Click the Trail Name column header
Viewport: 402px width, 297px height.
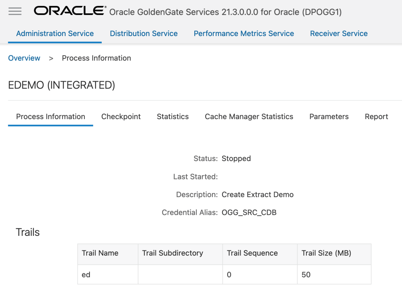pos(100,253)
